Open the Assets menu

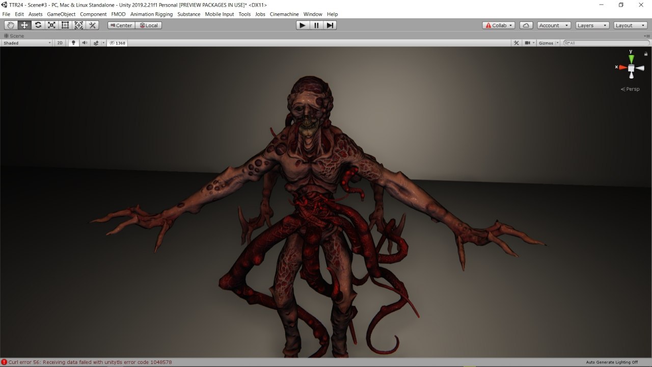point(36,14)
